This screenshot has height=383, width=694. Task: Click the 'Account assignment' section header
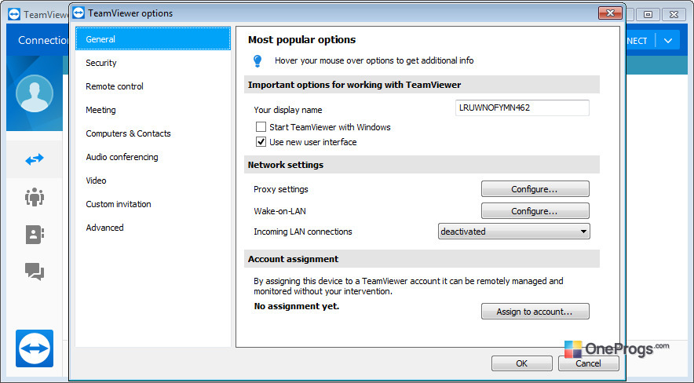coord(422,259)
